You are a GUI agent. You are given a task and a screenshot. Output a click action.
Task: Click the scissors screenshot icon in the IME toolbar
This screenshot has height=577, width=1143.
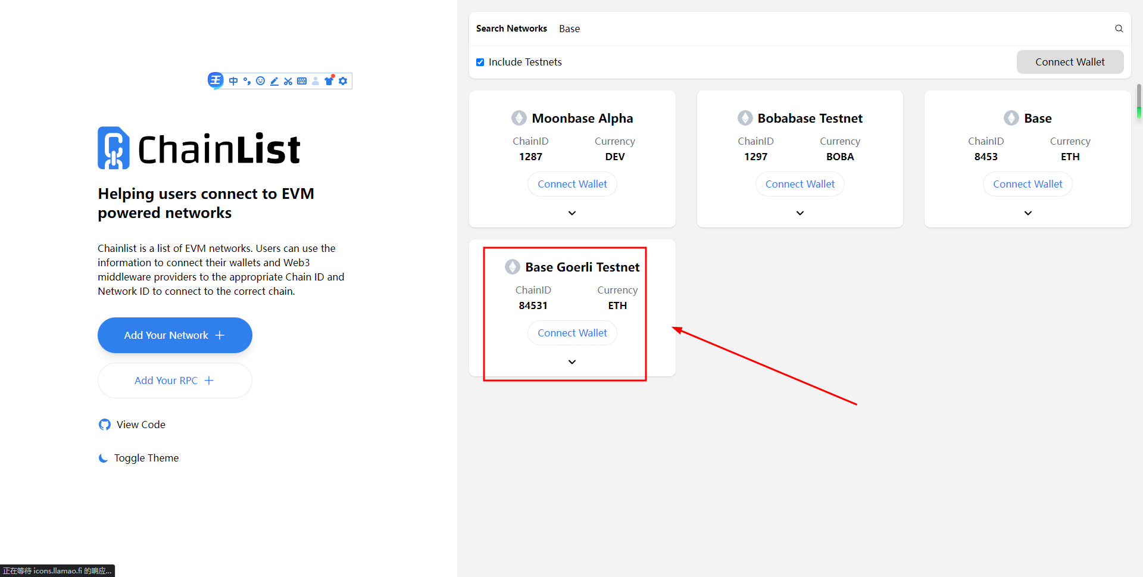click(288, 81)
